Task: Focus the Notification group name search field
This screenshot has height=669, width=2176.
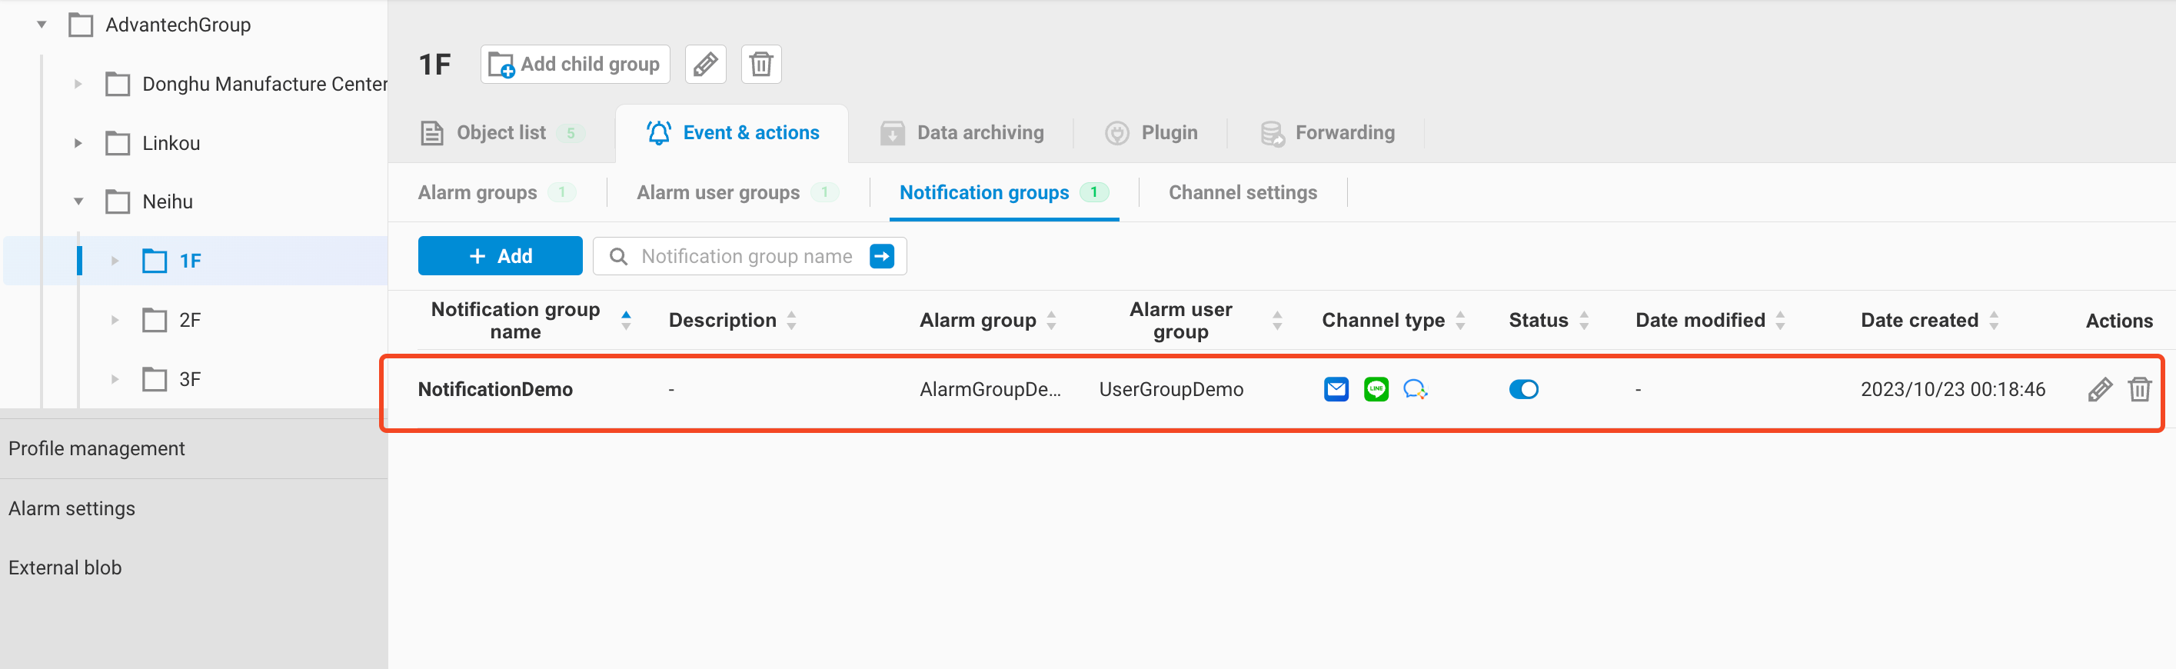Action: click(x=746, y=256)
